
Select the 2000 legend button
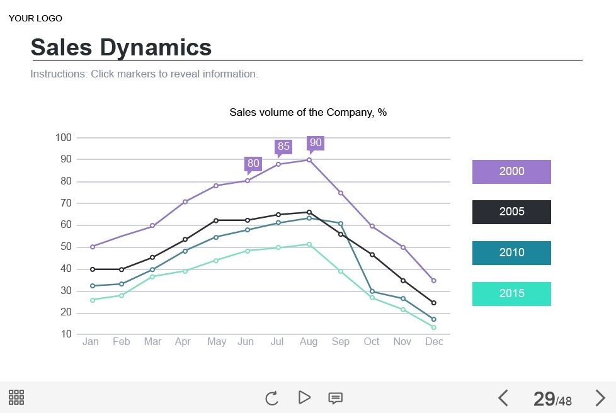(x=511, y=171)
